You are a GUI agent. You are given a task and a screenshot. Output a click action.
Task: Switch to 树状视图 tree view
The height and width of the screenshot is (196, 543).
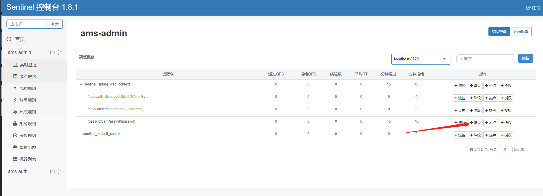click(499, 32)
